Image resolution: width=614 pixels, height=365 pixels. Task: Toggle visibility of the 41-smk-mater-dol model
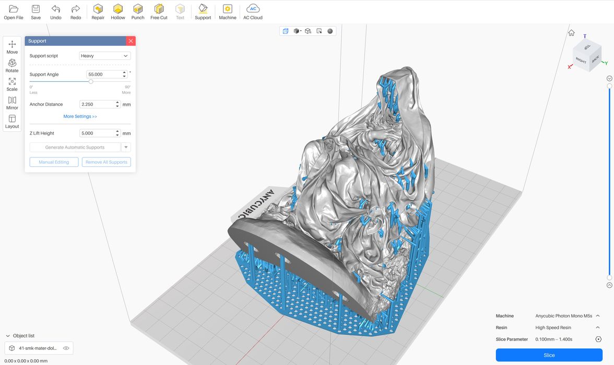pyautogui.click(x=66, y=348)
